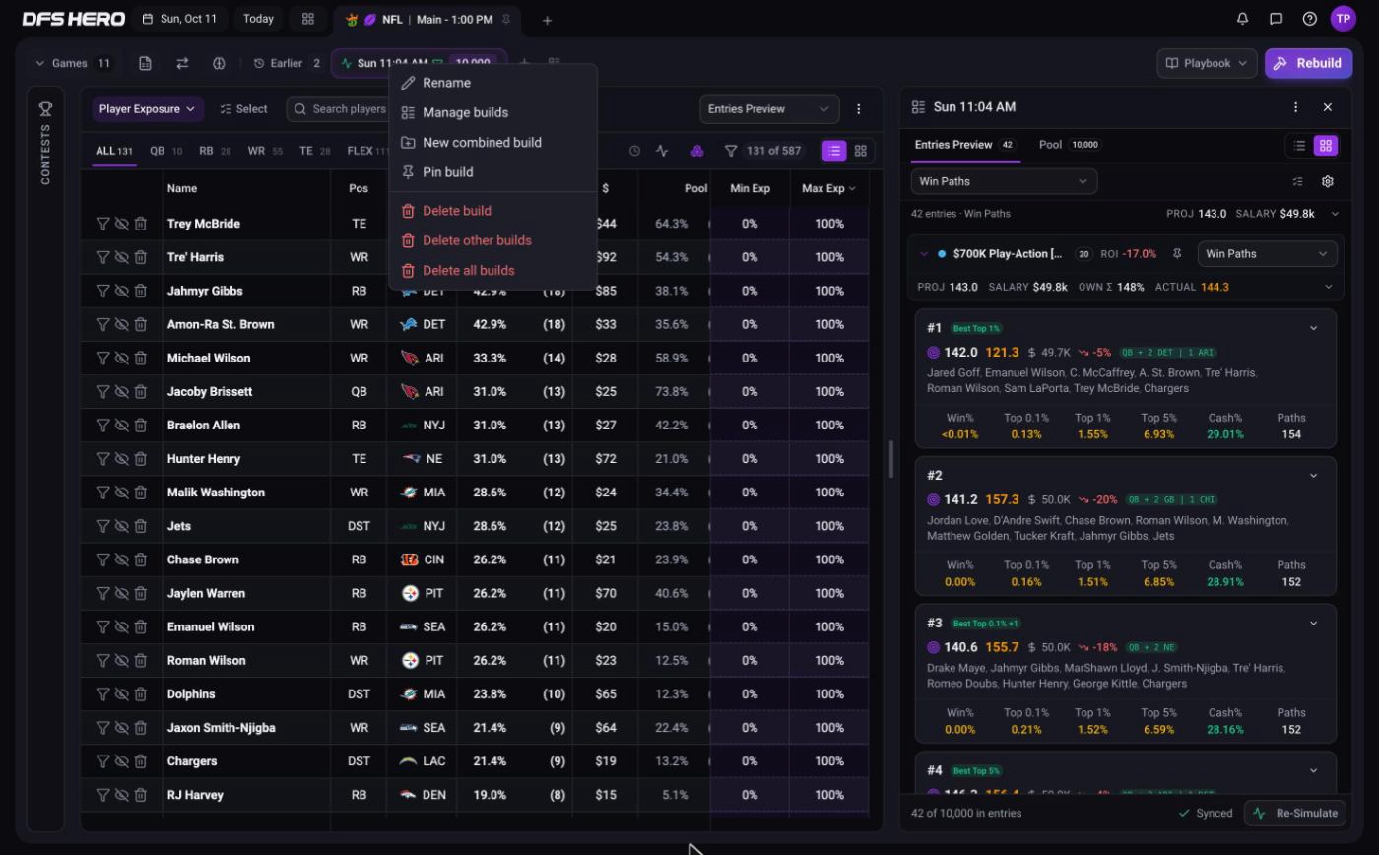
Task: Expand entry #1 lineup card chevron
Action: point(1313,328)
